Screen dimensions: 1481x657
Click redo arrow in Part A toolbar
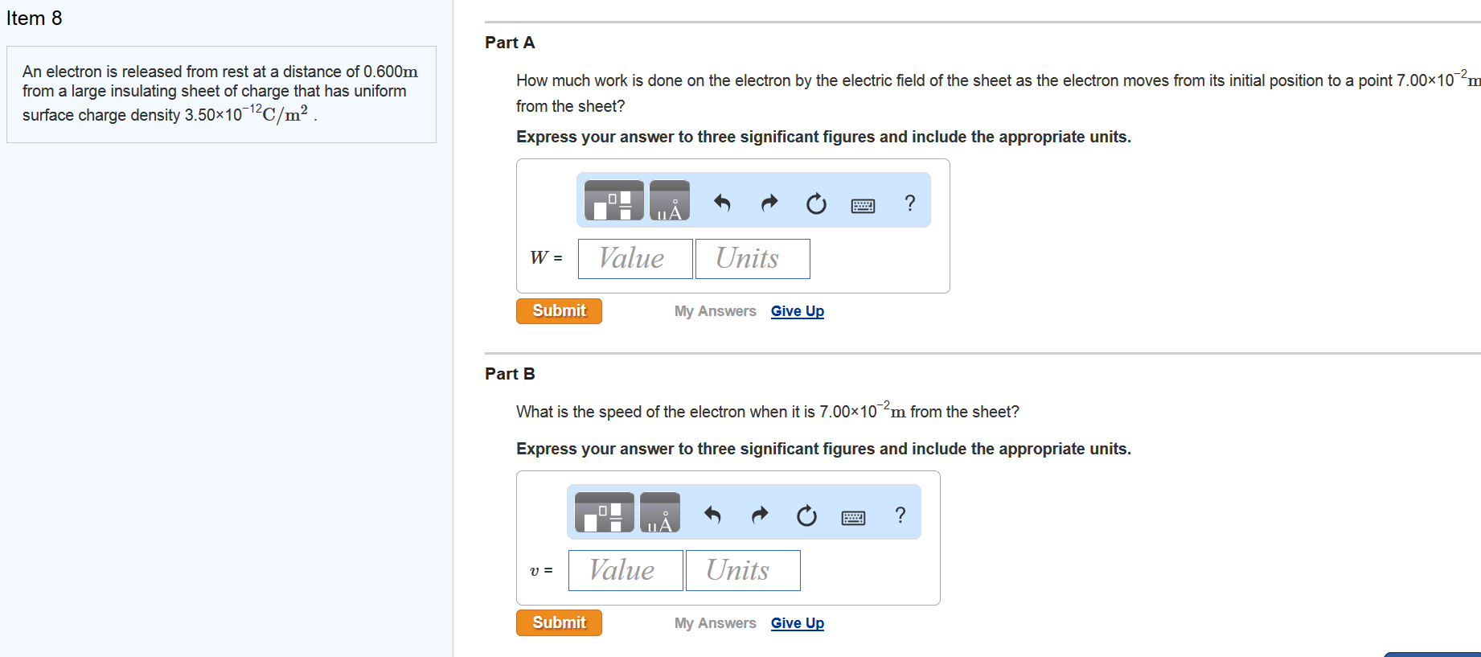(769, 203)
